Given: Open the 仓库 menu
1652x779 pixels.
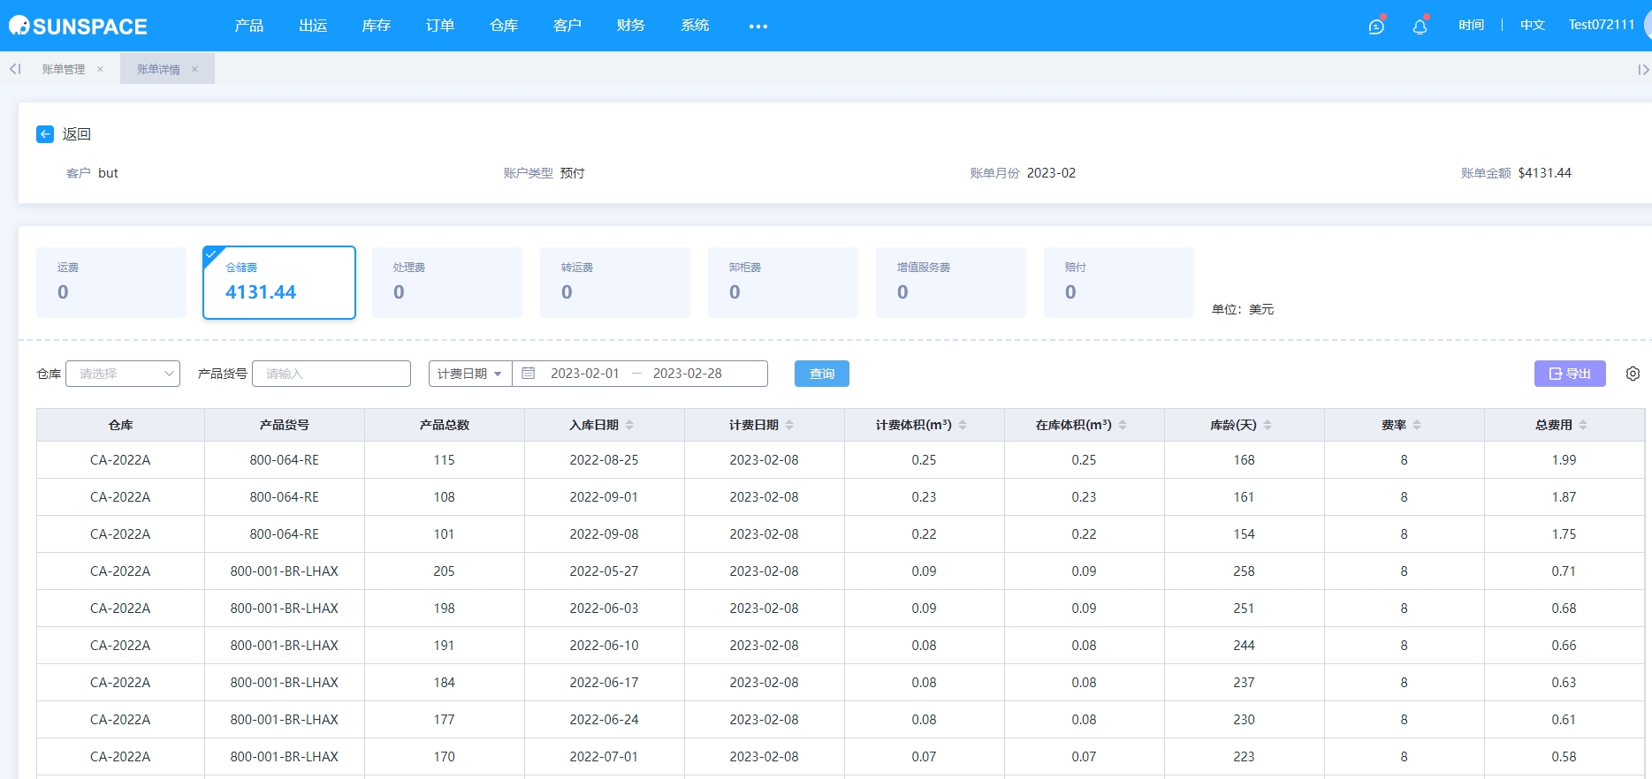Looking at the screenshot, I should coord(504,26).
